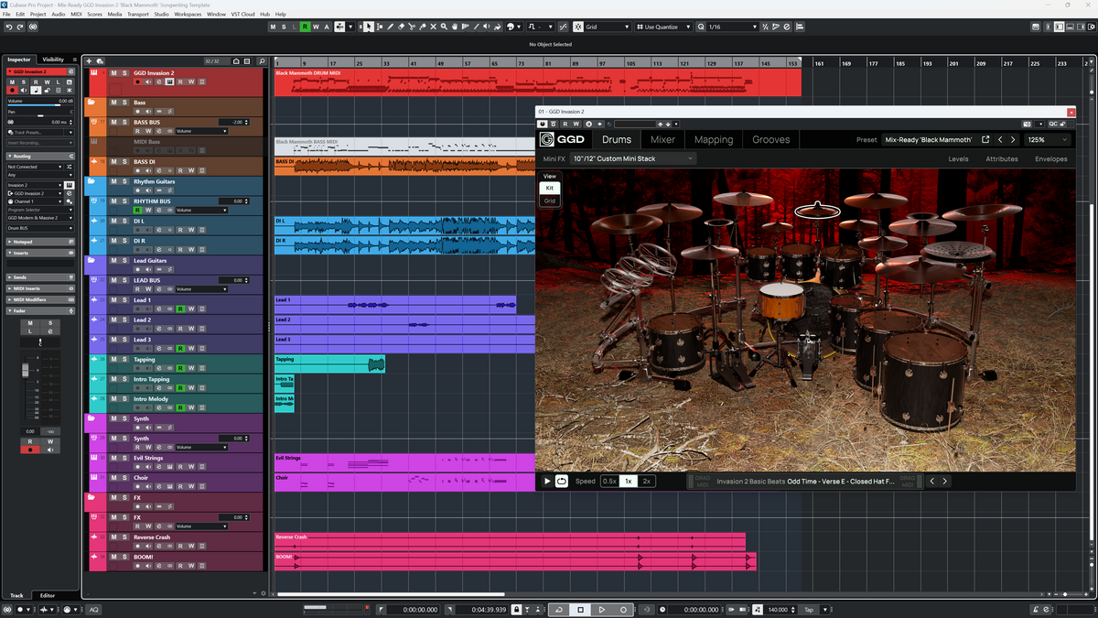Open the Mapping tab in GGD
This screenshot has height=618, width=1098.
(713, 139)
